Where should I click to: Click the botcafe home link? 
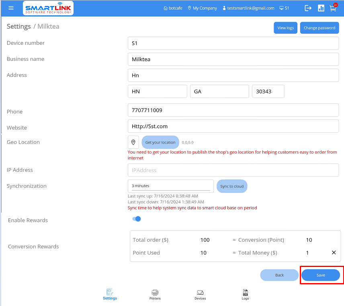point(173,8)
